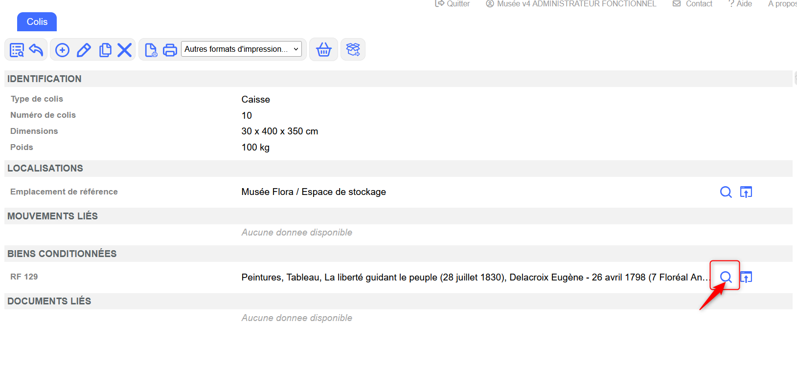Click Quitter link in top bar
Screen dimensions: 797x365
(x=453, y=4)
